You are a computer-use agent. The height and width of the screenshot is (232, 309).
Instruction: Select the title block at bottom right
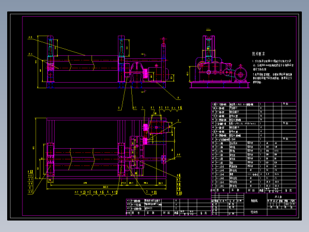coord(254,204)
